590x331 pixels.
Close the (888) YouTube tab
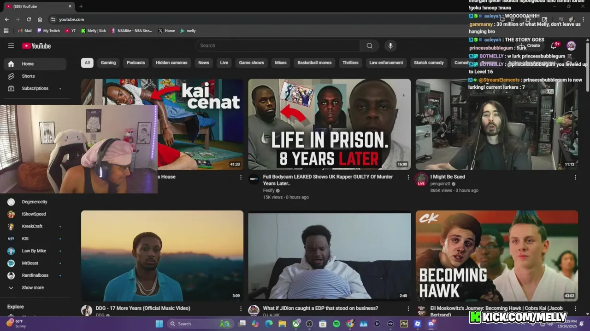(x=70, y=6)
